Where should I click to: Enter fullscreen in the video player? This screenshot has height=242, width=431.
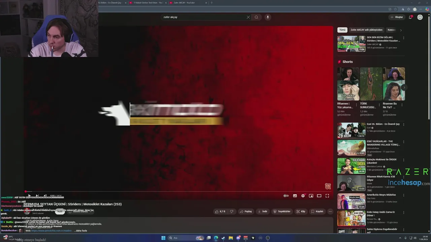click(x=327, y=196)
